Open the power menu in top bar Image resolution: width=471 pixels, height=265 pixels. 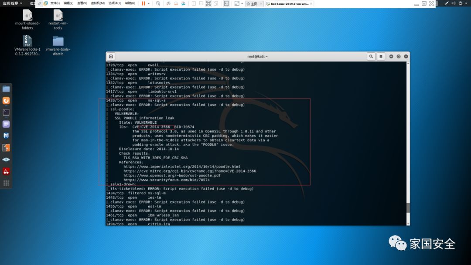click(462, 3)
